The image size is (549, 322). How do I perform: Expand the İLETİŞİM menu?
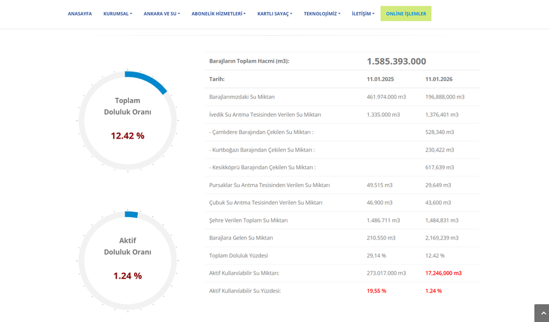tap(363, 13)
